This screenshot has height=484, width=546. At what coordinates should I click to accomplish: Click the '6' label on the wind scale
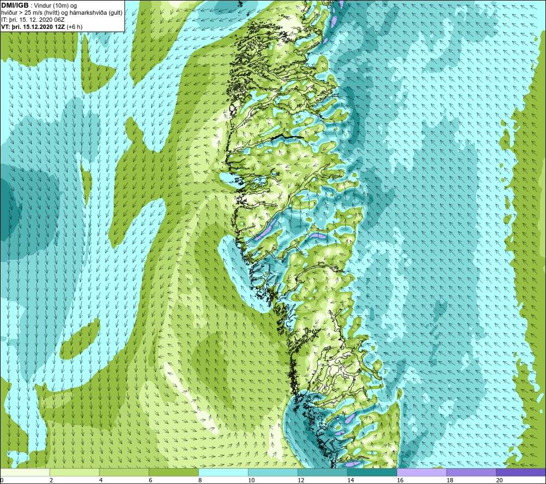coord(151,480)
